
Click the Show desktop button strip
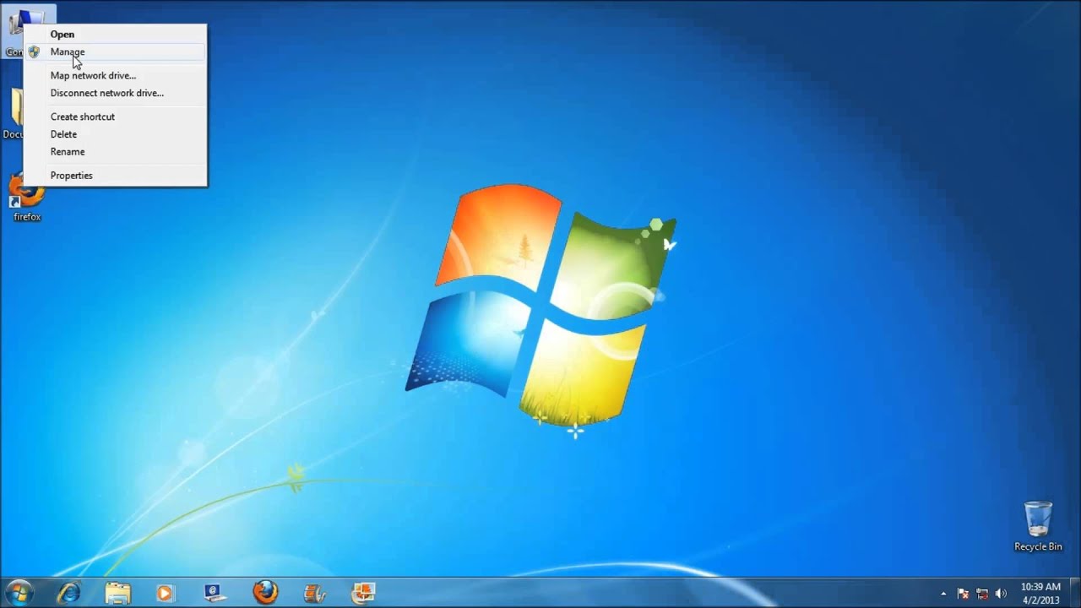(1075, 594)
